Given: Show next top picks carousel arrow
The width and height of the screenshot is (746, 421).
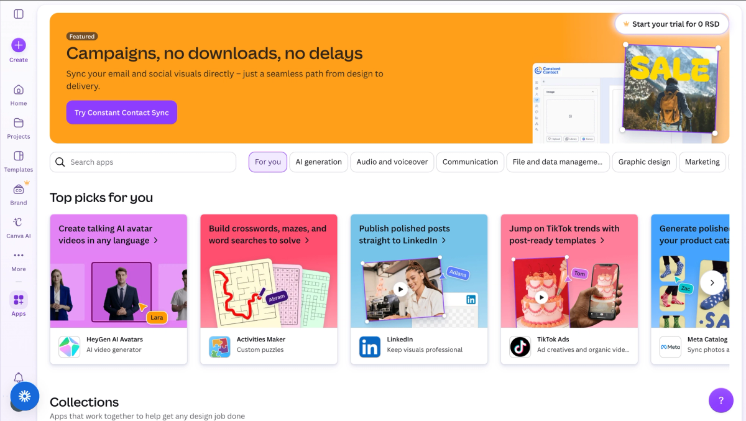Looking at the screenshot, I should point(712,282).
